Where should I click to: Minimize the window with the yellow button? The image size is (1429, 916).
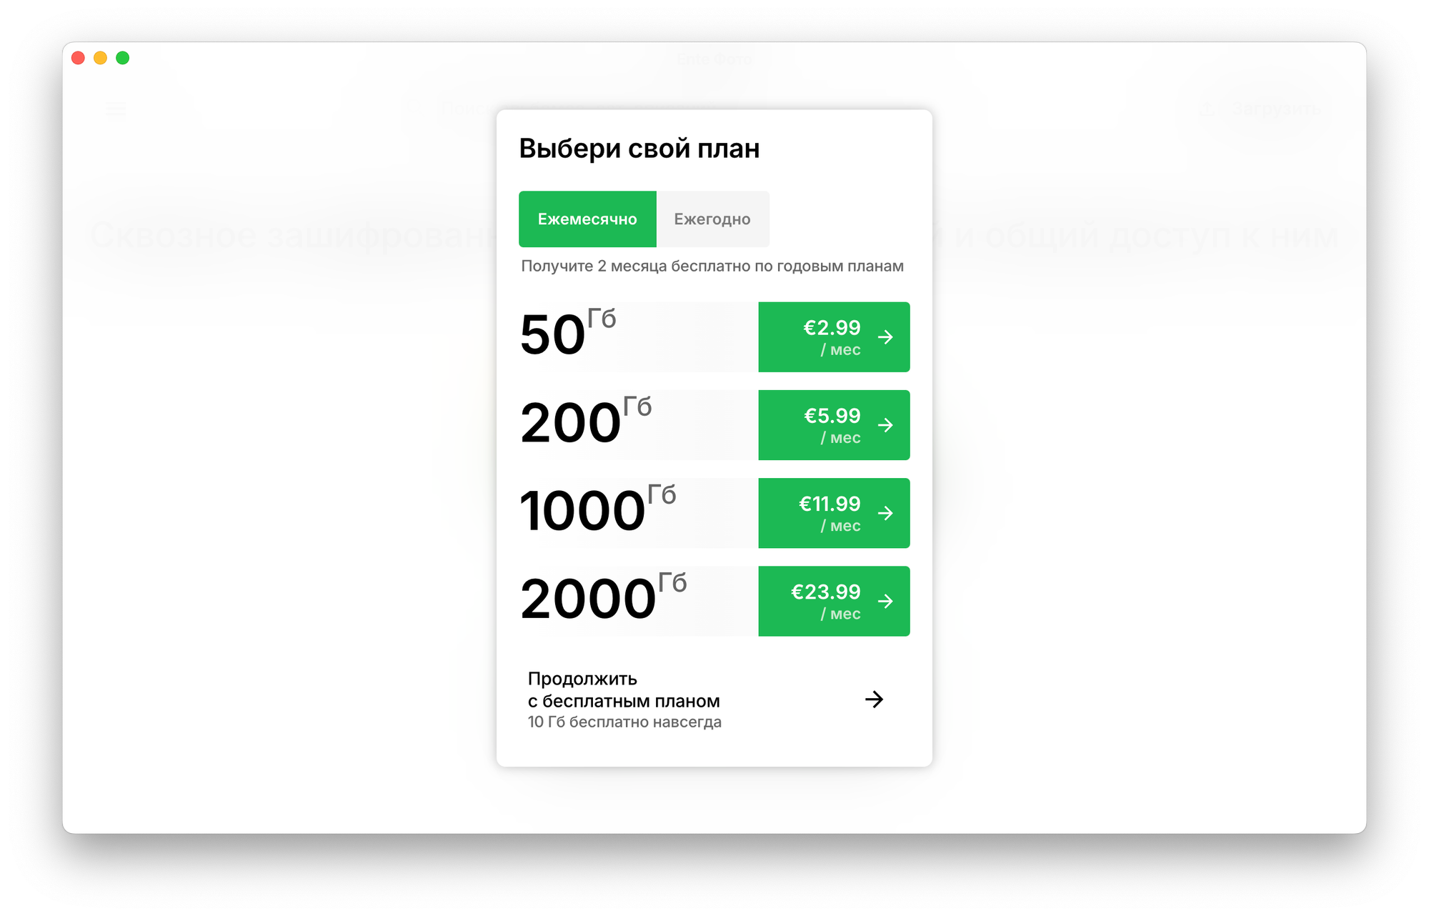(101, 58)
